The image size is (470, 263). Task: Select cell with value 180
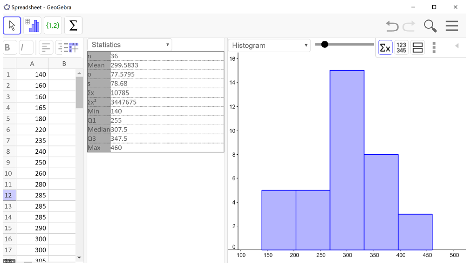(x=32, y=118)
